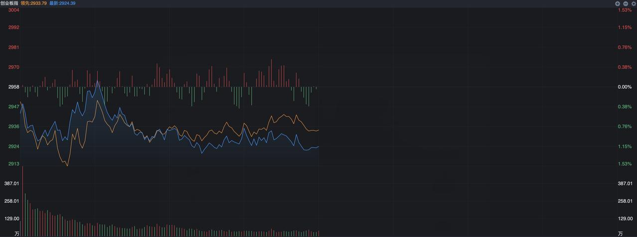Select right-side 129.00 volume label
Screen dimensions: 637x237
pos(625,219)
